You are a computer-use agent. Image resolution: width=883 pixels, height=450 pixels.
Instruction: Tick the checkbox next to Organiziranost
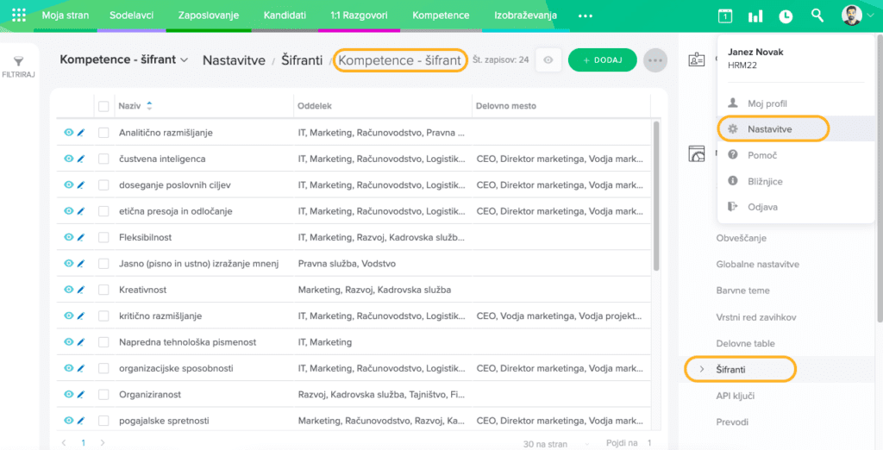(103, 395)
